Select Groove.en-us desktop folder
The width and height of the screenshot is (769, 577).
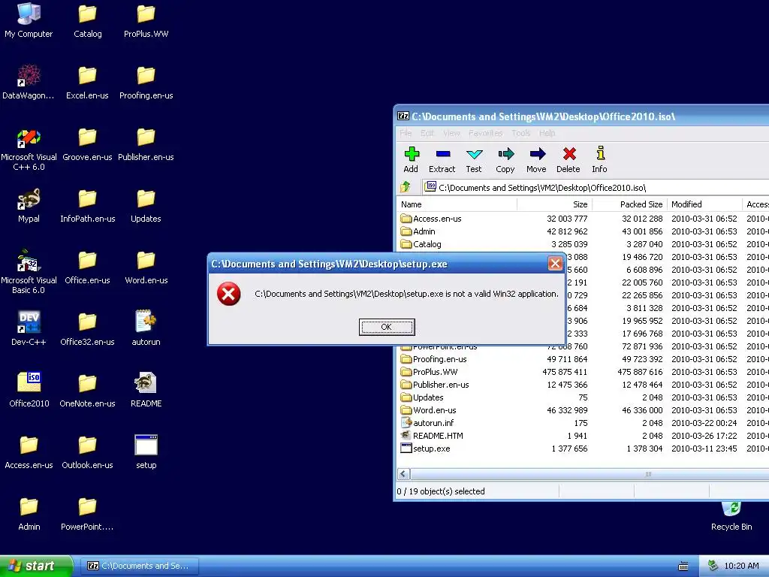(x=87, y=143)
